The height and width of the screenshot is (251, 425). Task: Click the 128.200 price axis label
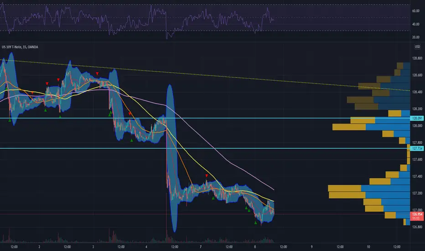417,109
